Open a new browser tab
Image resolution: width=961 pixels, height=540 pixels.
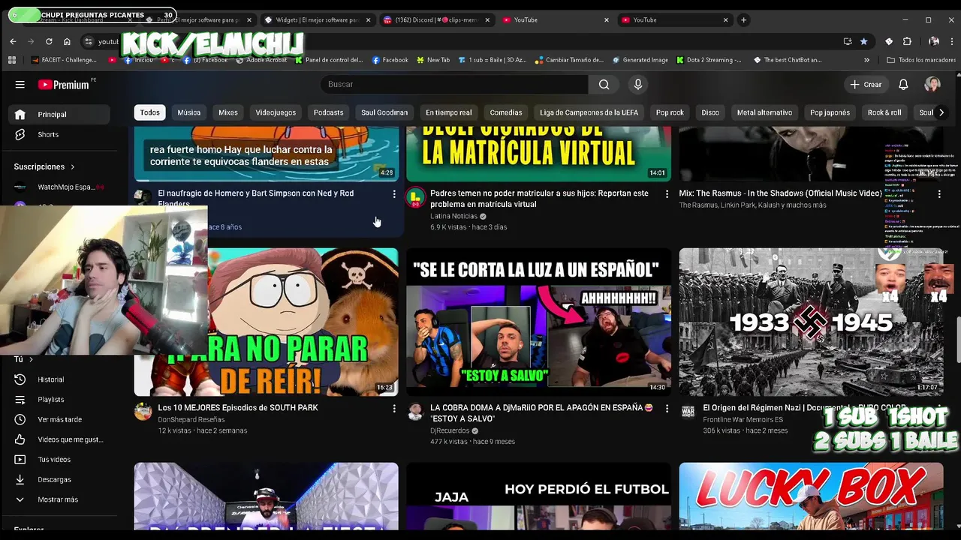[743, 20]
